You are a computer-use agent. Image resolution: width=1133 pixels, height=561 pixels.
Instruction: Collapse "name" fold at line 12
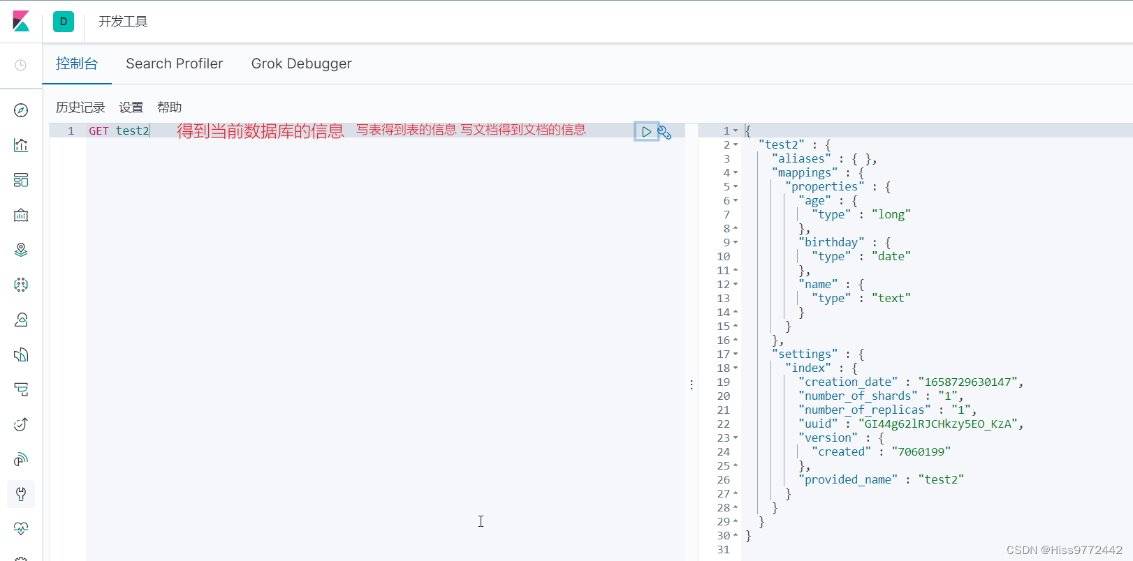[736, 284]
